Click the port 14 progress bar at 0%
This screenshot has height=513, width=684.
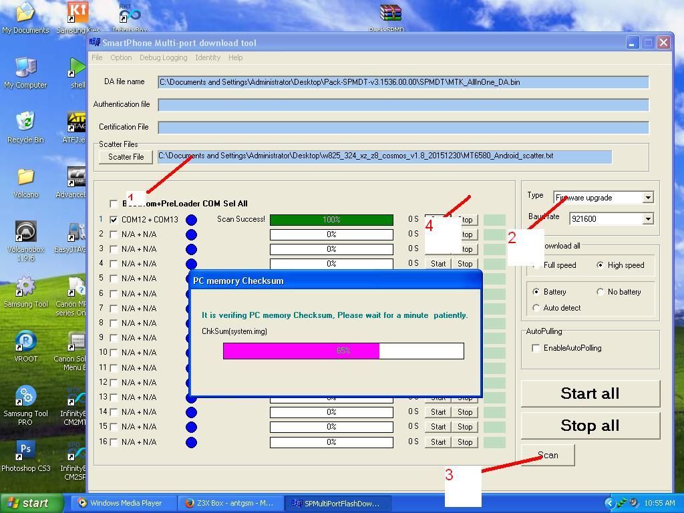pyautogui.click(x=331, y=412)
